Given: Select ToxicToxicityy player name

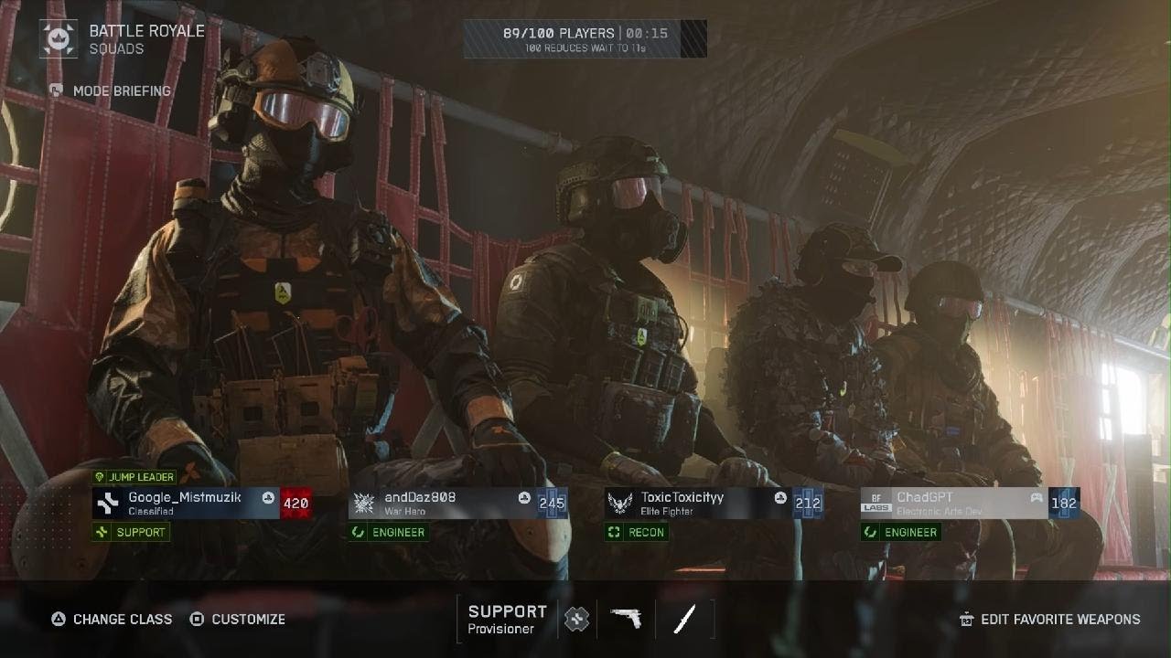Looking at the screenshot, I should click(682, 497).
